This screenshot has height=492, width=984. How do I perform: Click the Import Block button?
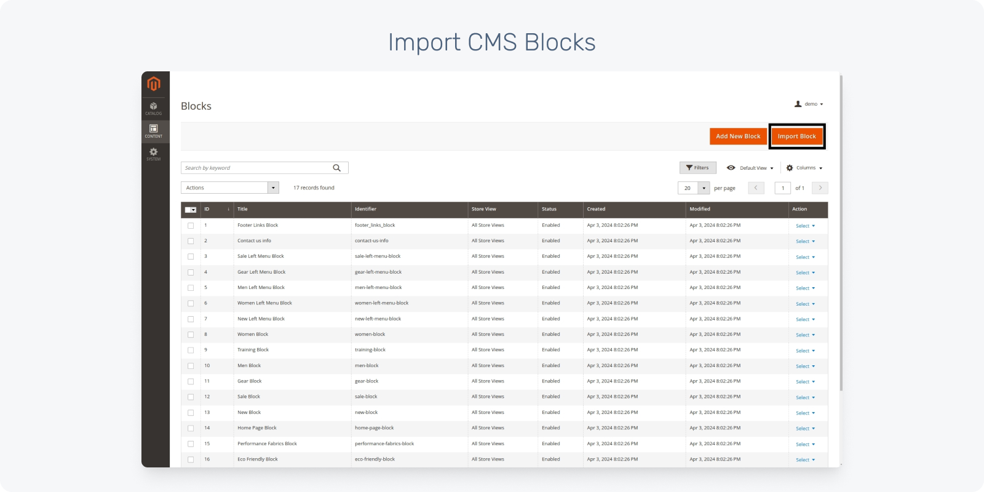[796, 137]
